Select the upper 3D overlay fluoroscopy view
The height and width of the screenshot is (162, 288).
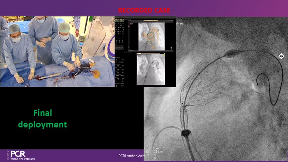pos(152,36)
